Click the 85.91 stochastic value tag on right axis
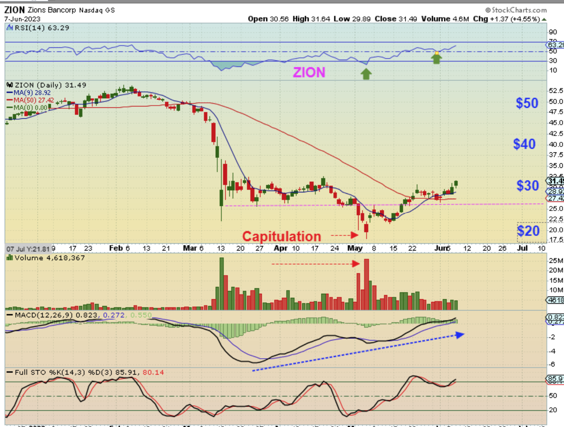Screen dimensions: 564x427 (554, 378)
